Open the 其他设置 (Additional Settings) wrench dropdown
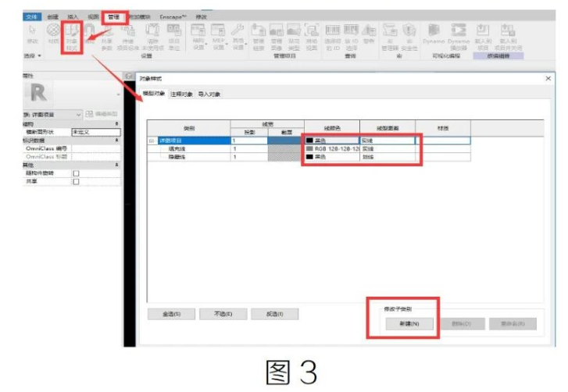 tap(238, 37)
